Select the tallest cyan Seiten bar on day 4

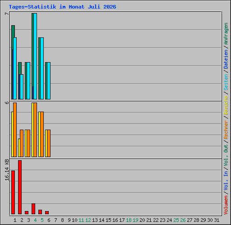(35, 56)
